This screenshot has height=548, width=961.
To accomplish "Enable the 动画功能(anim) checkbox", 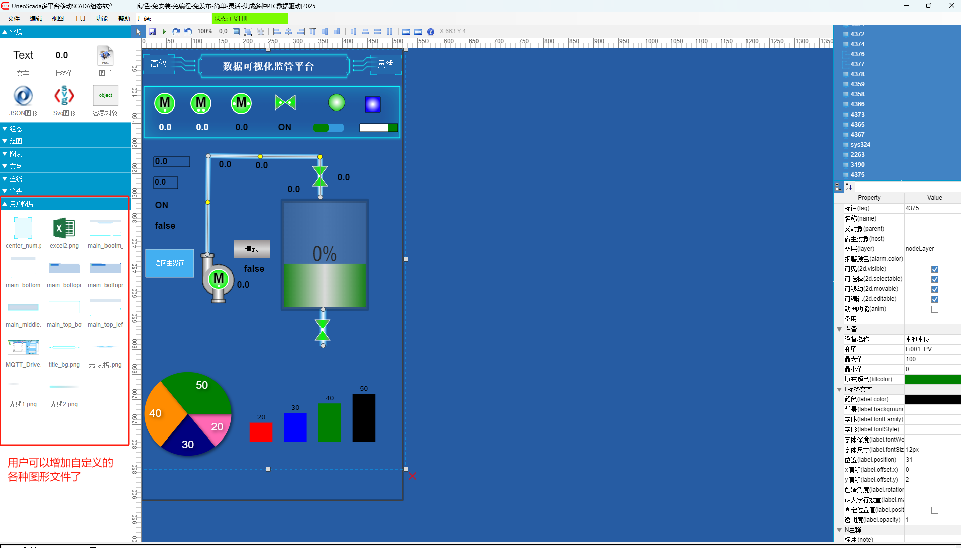I will click(934, 309).
